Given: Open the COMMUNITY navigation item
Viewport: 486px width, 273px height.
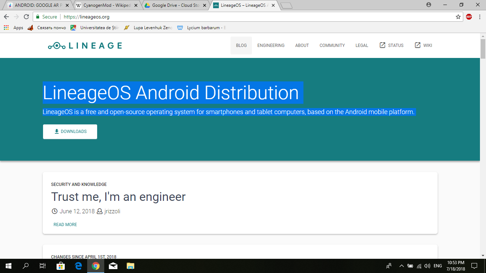Looking at the screenshot, I should pos(332,45).
